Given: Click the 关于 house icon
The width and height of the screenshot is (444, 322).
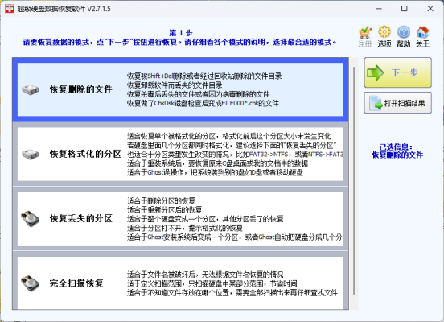Looking at the screenshot, I should tap(423, 32).
